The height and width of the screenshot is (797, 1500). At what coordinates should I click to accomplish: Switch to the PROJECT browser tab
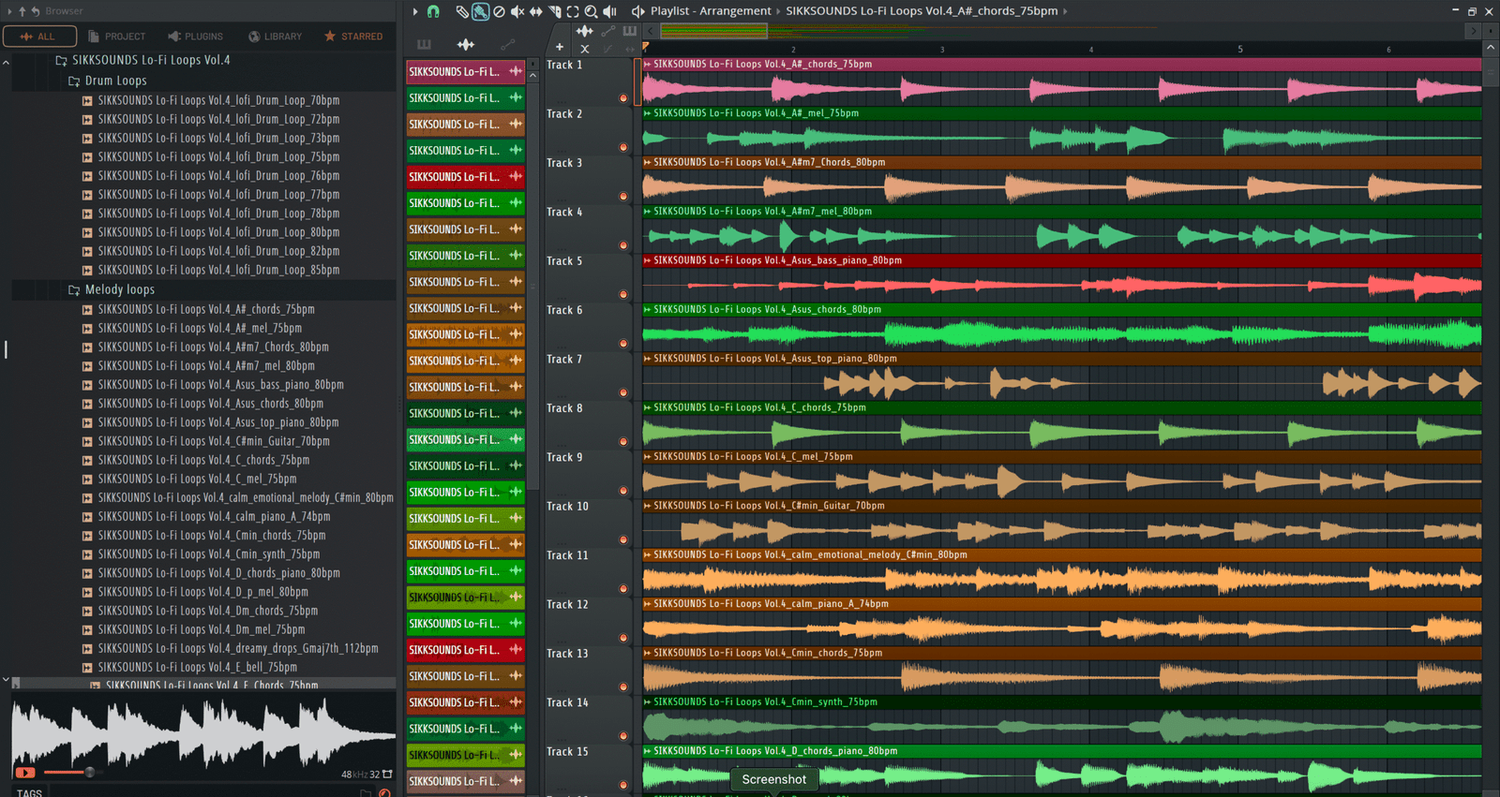tap(117, 37)
